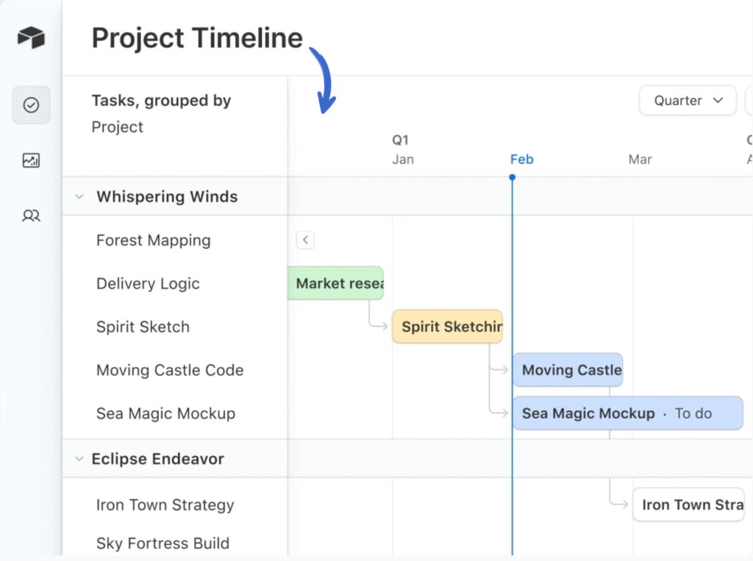Open the green Market research timeline bar
753x561 pixels.
(x=335, y=283)
